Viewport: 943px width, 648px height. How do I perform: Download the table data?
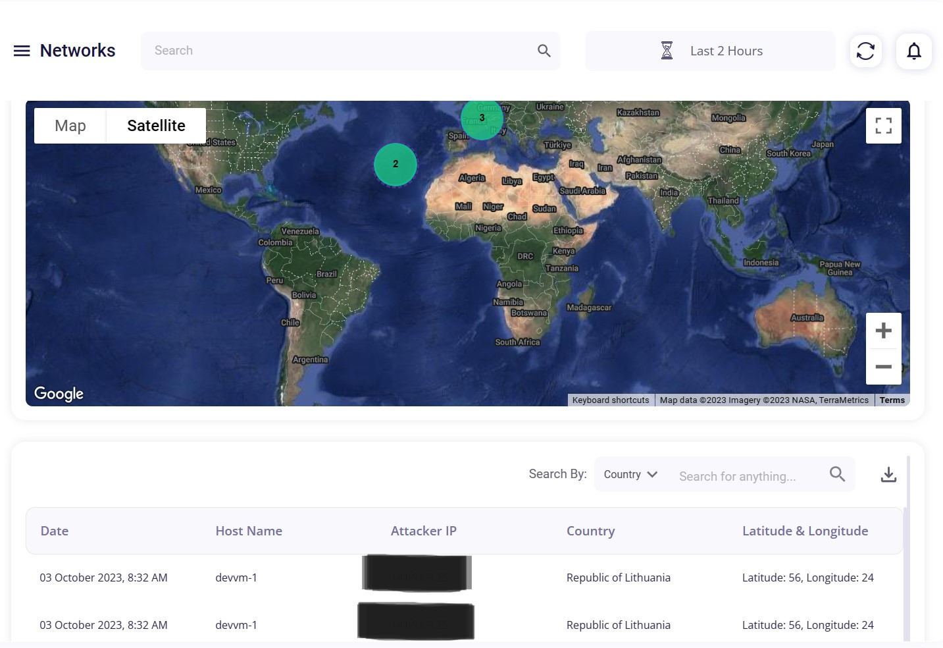click(x=888, y=474)
